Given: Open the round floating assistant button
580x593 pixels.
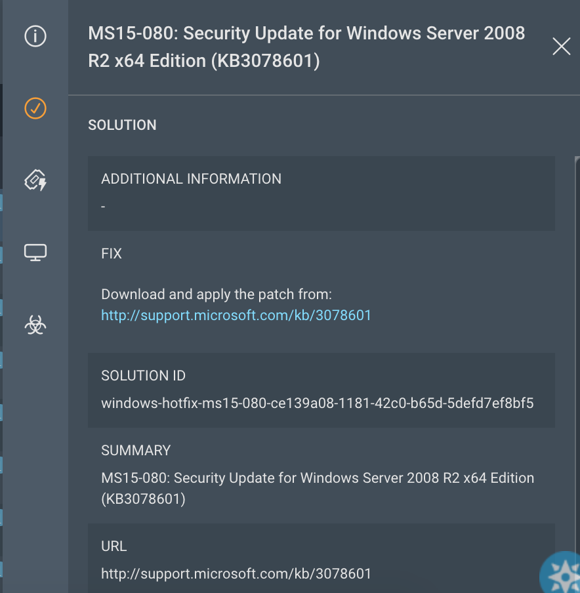Looking at the screenshot, I should pyautogui.click(x=562, y=573).
